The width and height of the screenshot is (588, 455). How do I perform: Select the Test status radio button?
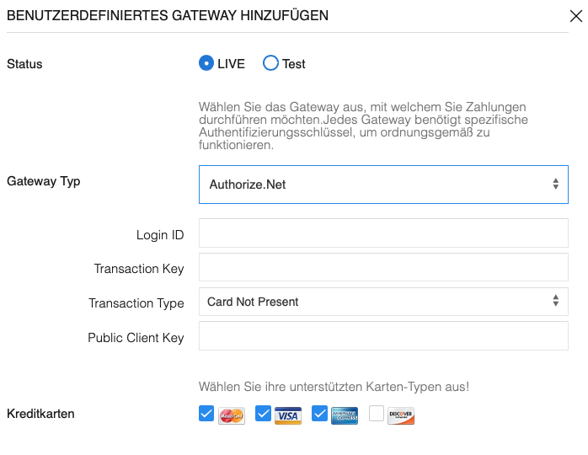270,63
